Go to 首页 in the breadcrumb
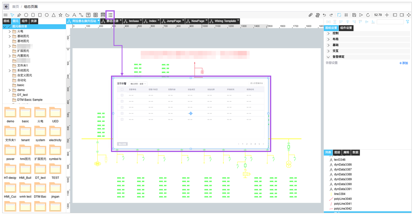The width and height of the screenshot is (414, 215). click(x=16, y=7)
